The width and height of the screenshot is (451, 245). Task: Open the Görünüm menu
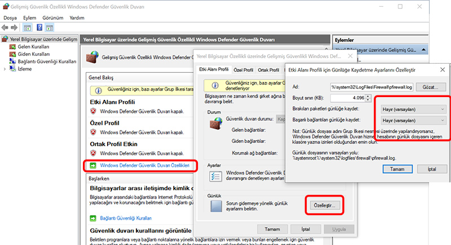53,18
